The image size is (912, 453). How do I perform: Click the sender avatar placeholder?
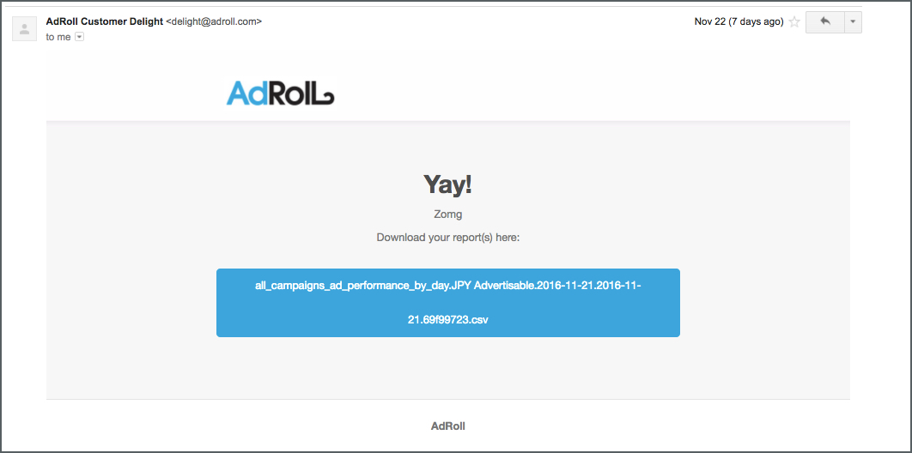click(x=24, y=29)
